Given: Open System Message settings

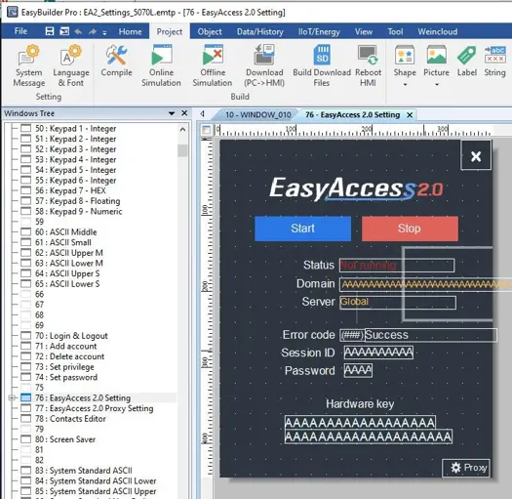Looking at the screenshot, I should [x=28, y=66].
